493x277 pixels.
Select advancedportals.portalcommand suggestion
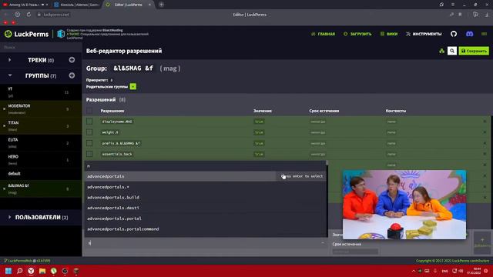(x=206, y=229)
